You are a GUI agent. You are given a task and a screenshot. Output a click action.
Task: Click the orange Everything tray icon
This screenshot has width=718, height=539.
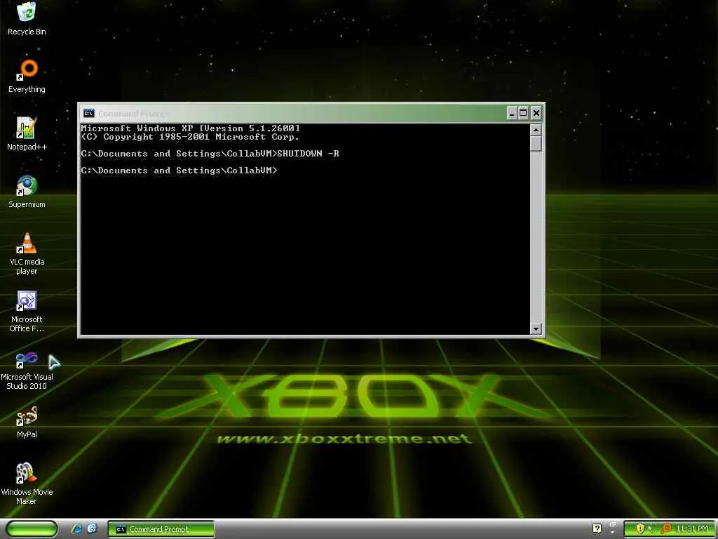(x=666, y=529)
